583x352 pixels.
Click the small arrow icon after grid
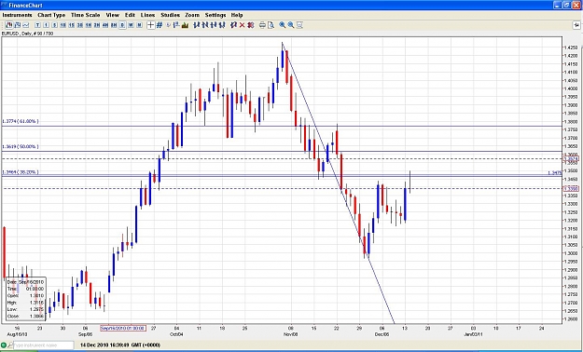168,25
